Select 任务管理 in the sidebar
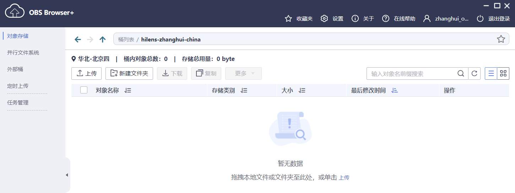Screen dimensions: 515x193 pos(18,102)
